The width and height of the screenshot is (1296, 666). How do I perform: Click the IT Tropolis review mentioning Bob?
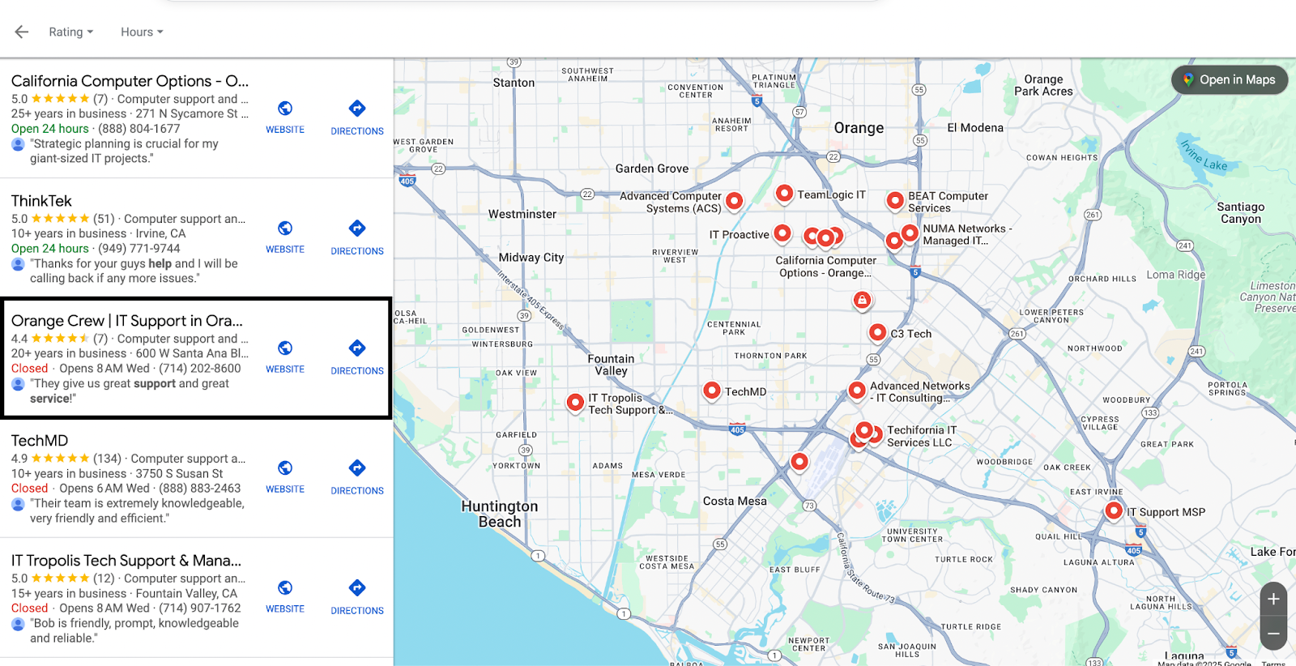[134, 630]
